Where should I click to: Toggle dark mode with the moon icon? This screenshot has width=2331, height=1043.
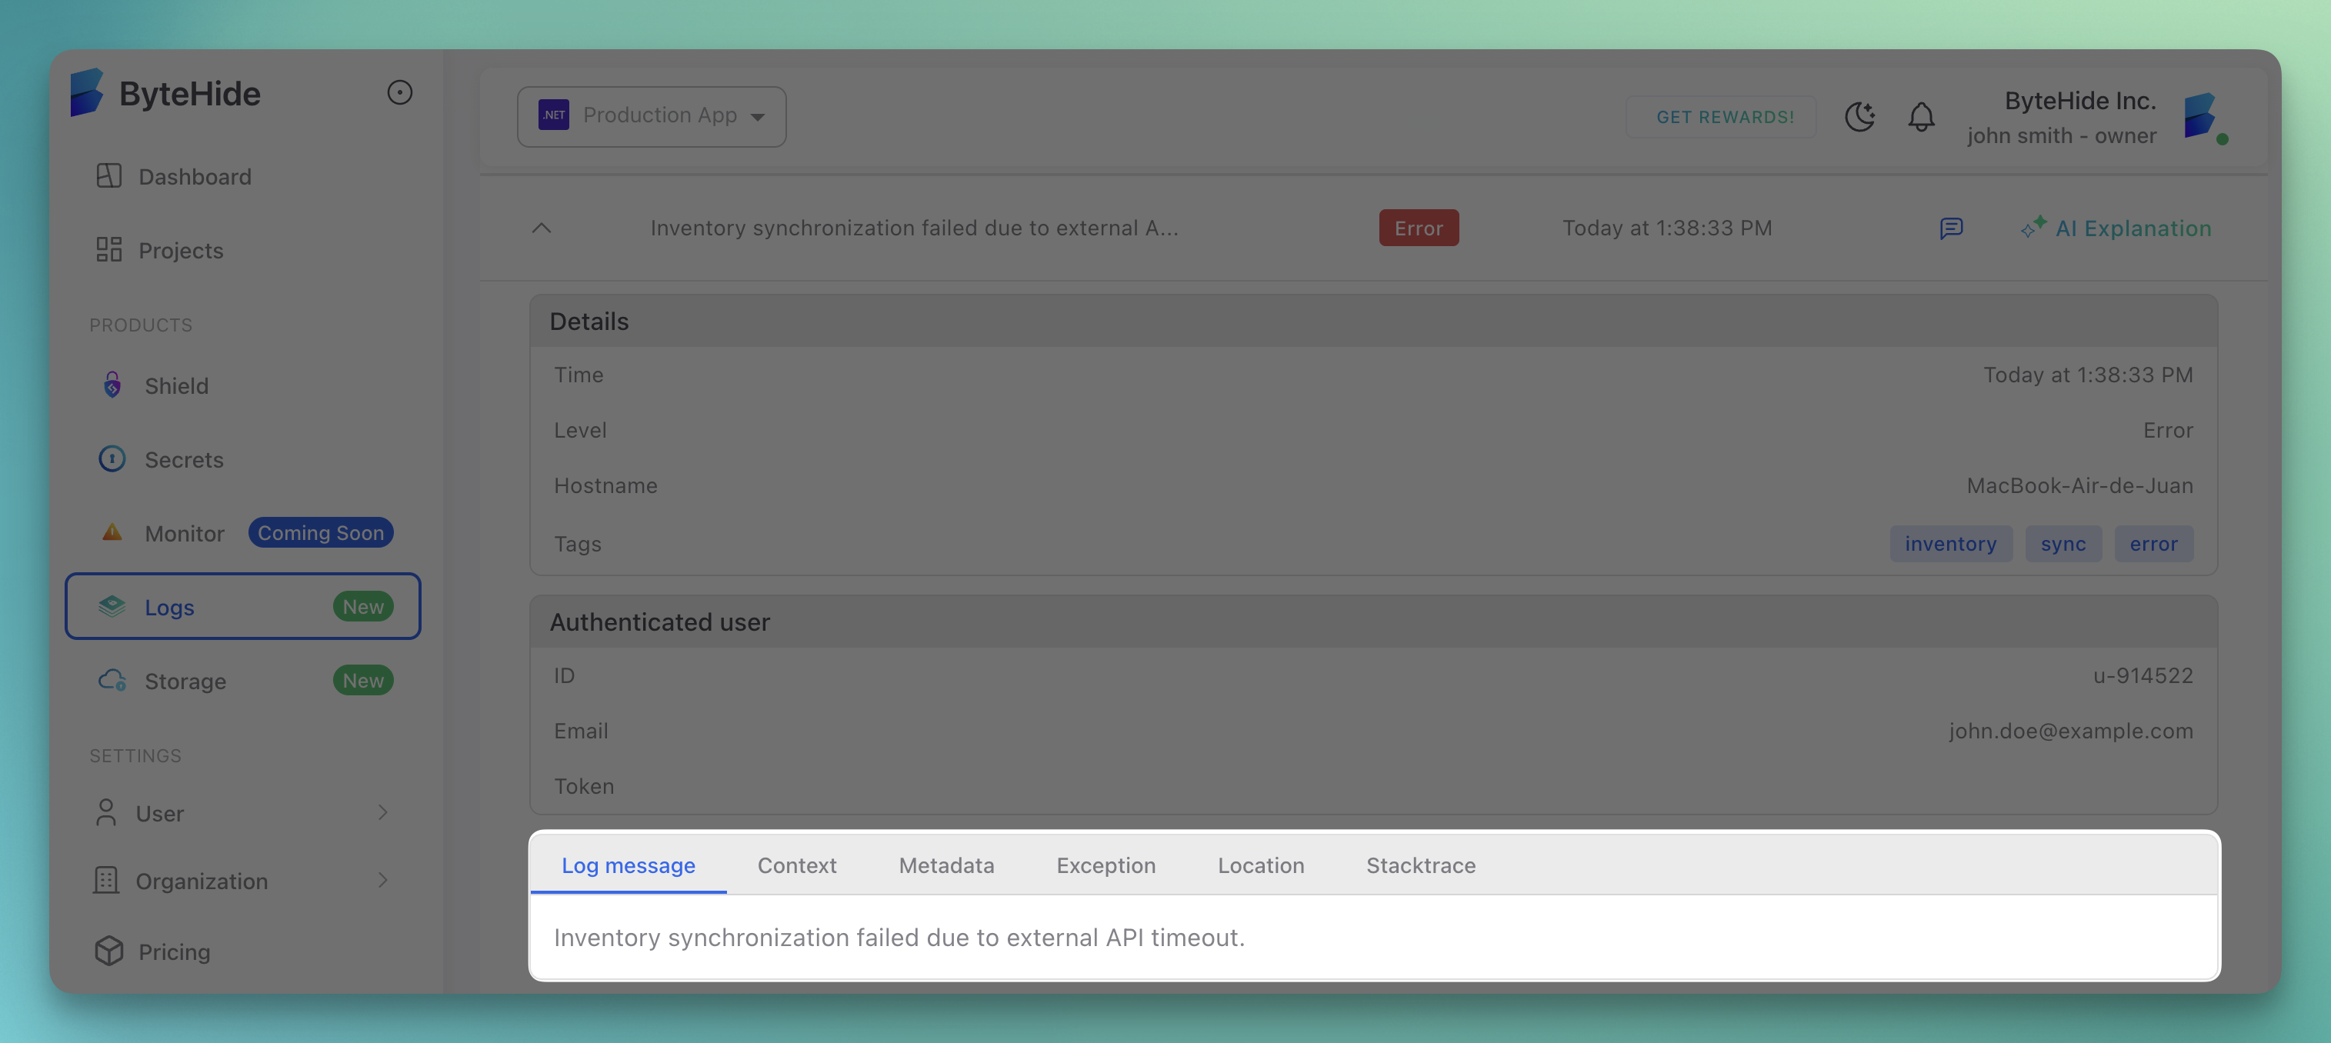coord(1860,117)
